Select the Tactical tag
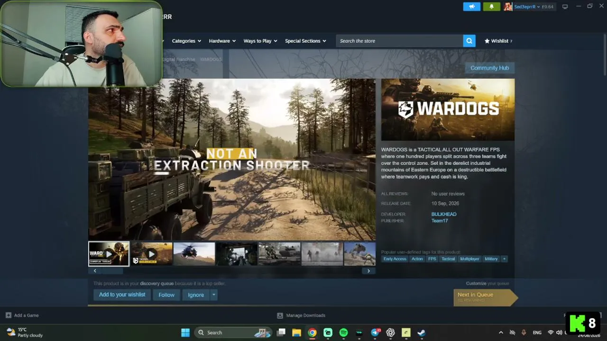 click(x=448, y=259)
